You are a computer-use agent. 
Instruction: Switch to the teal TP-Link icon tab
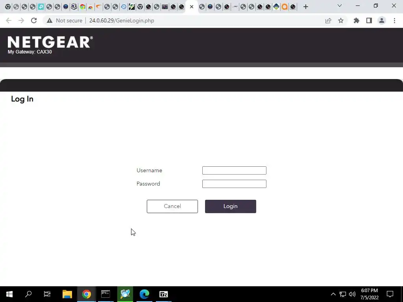tap(41, 7)
